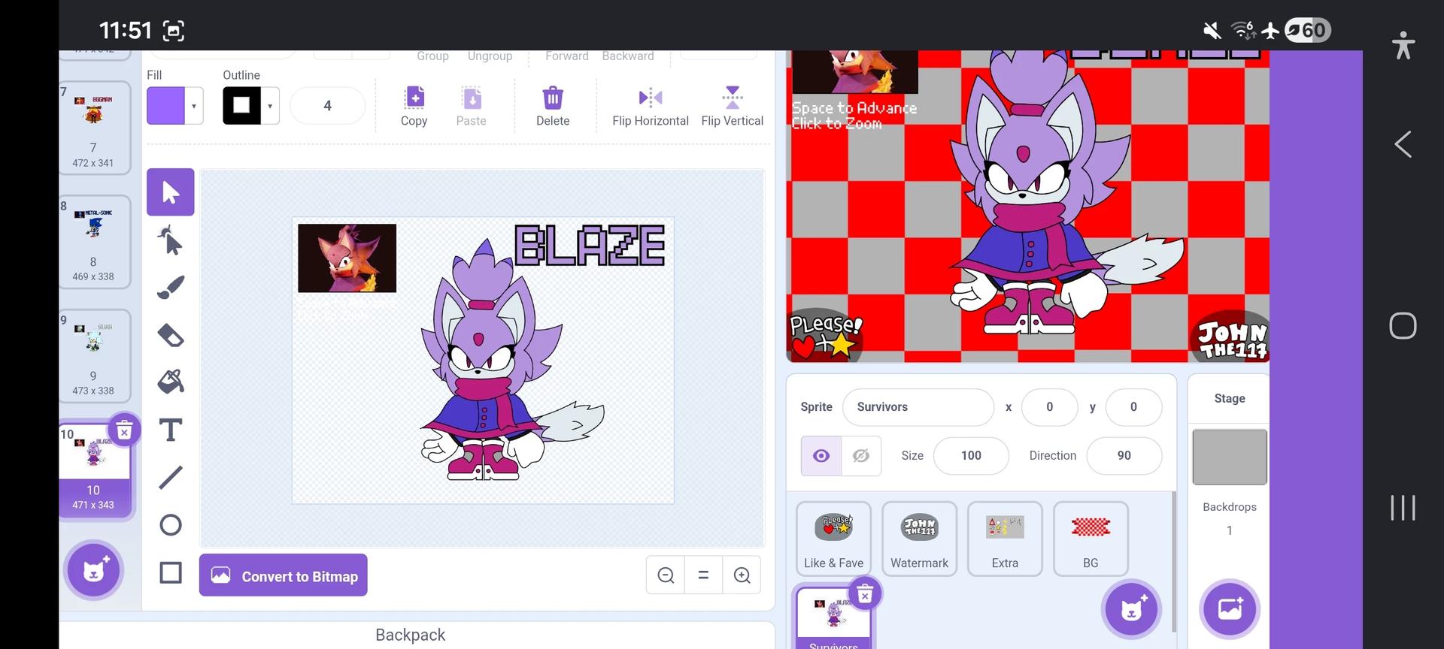The height and width of the screenshot is (649, 1444).
Task: Edit the sprite Size field
Action: 971,456
